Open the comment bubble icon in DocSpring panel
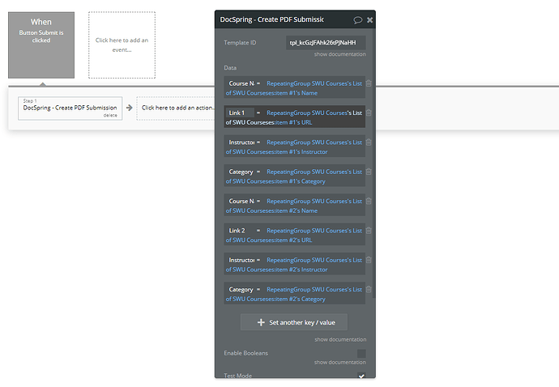The image size is (559, 387). [x=357, y=20]
